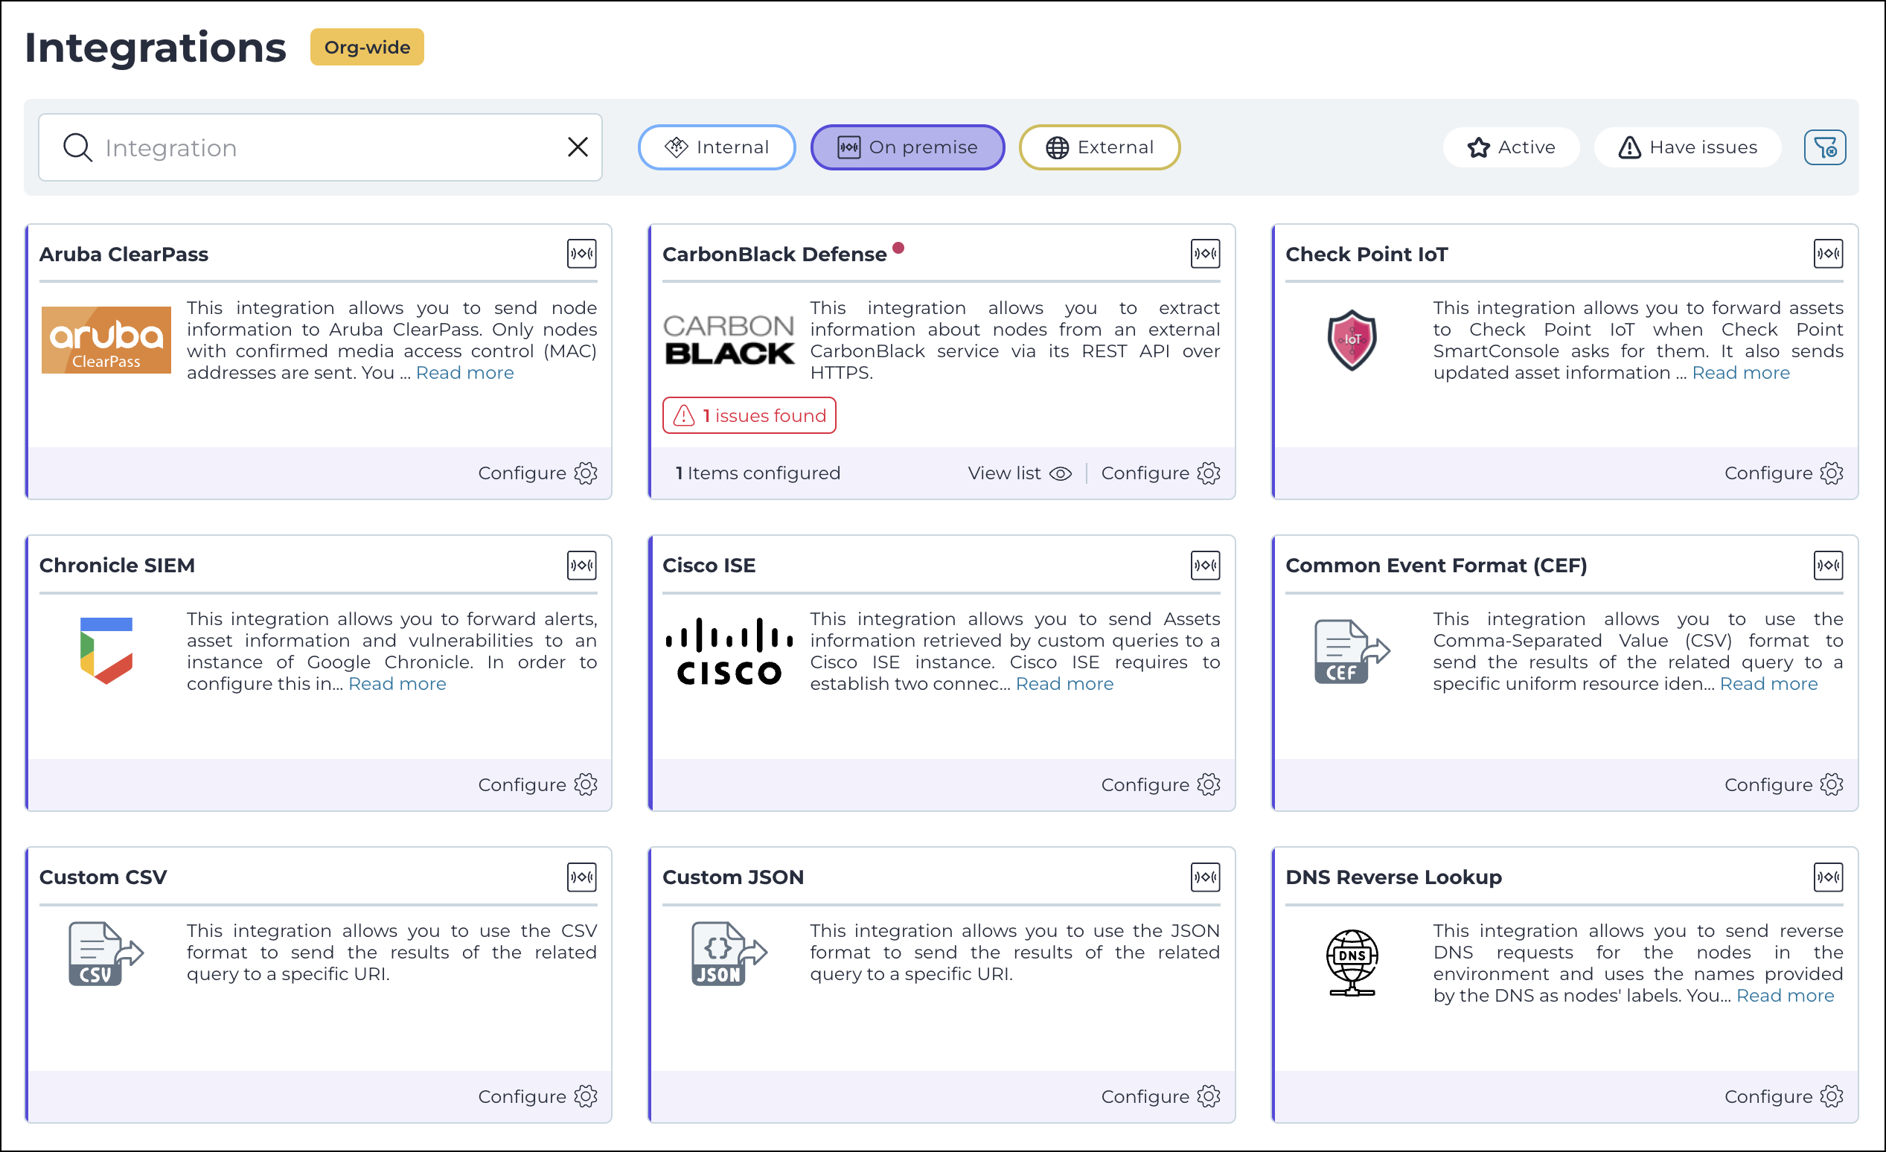This screenshot has width=1886, height=1152.
Task: Click the DNS globe icon
Action: tap(1352, 962)
